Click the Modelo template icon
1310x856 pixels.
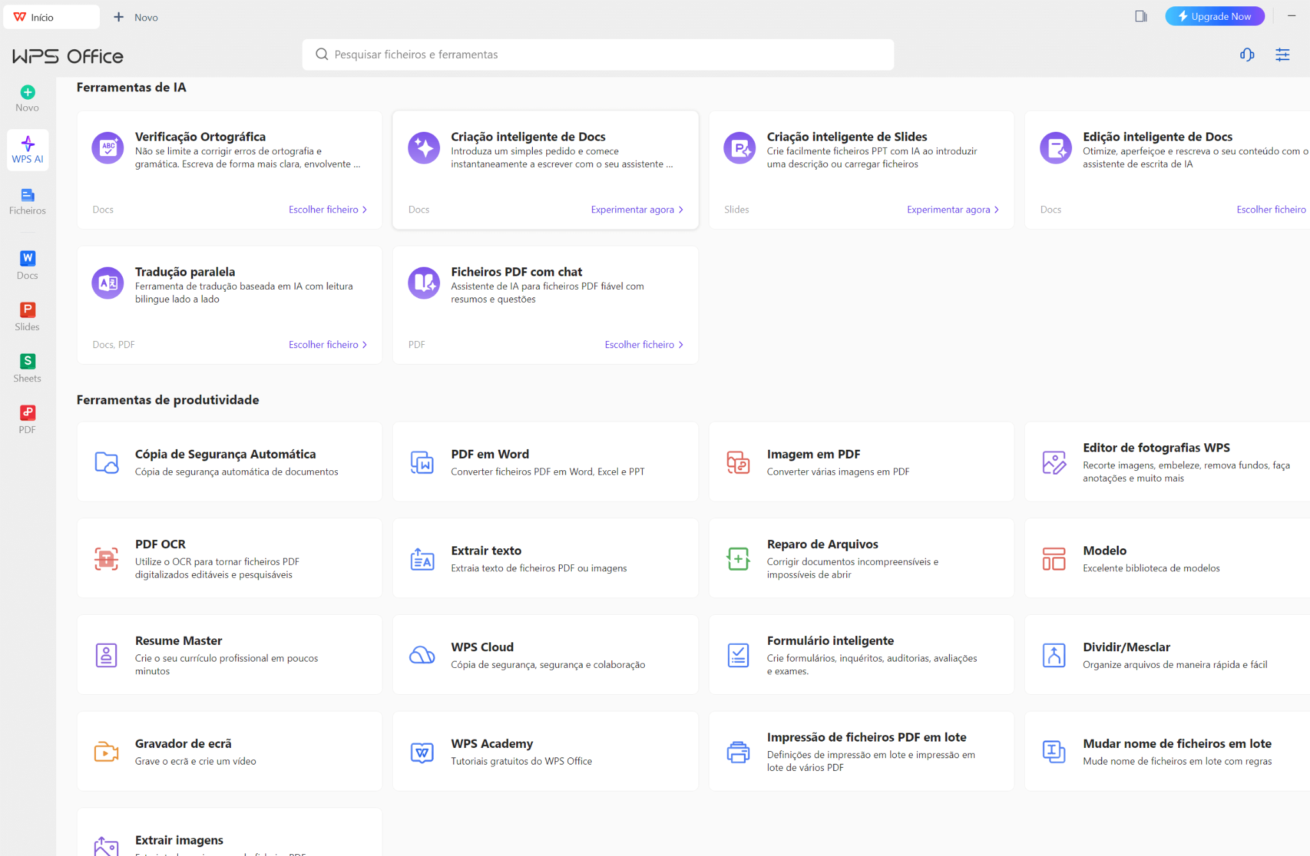[x=1054, y=559]
